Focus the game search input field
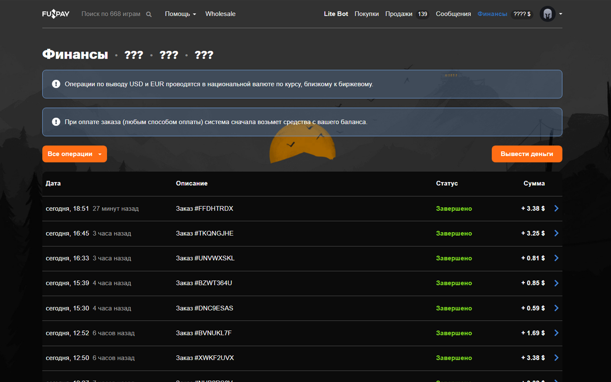The width and height of the screenshot is (611, 382). tap(111, 14)
